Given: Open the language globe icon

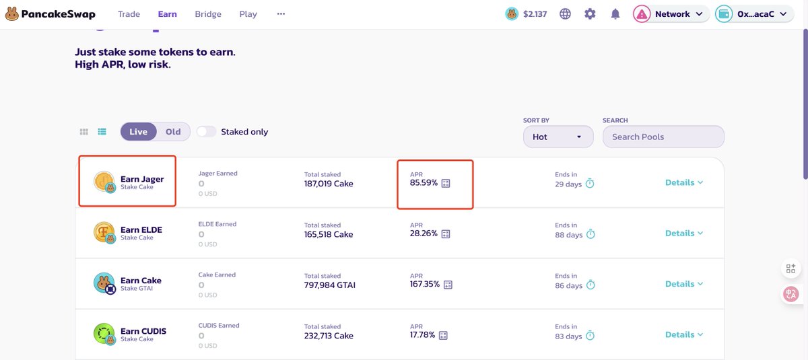Looking at the screenshot, I should tap(565, 13).
